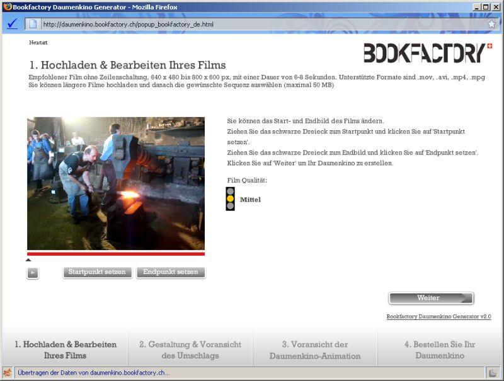Click the Firefox icon in the title bar
Image resolution: width=504 pixels, height=381 pixels.
(8, 7)
